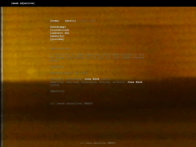Select the [WA00019] catalog number

coord(57,91)
